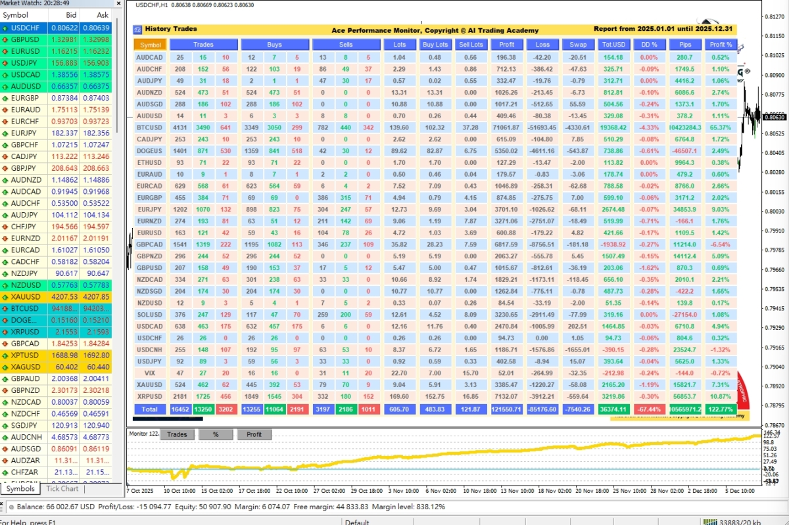
Task: Click the green up arrow beside USDCHF
Action: pyautogui.click(x=6, y=28)
